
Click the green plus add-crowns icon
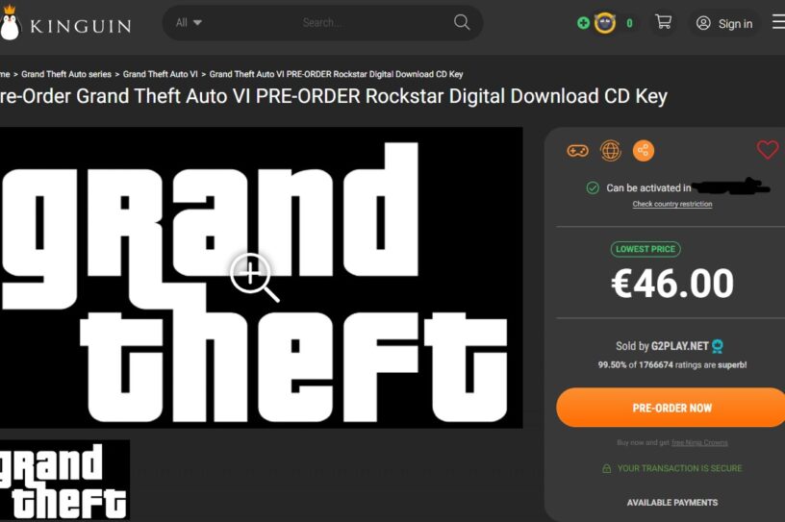tap(583, 23)
